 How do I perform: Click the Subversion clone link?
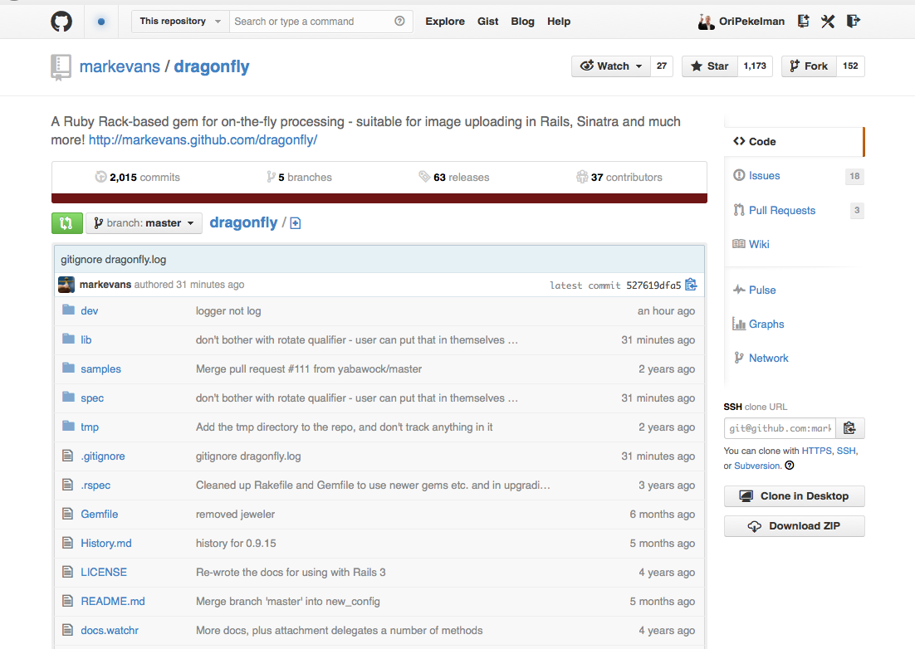757,466
